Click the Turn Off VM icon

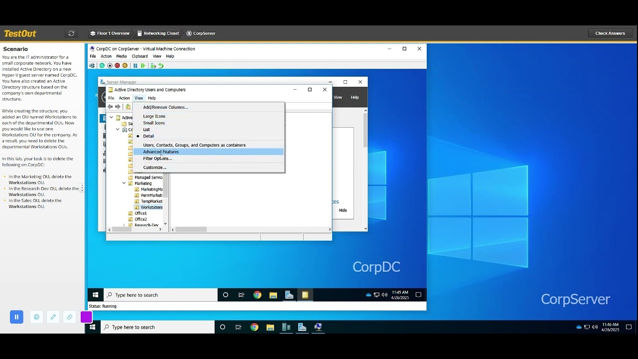(x=110, y=66)
